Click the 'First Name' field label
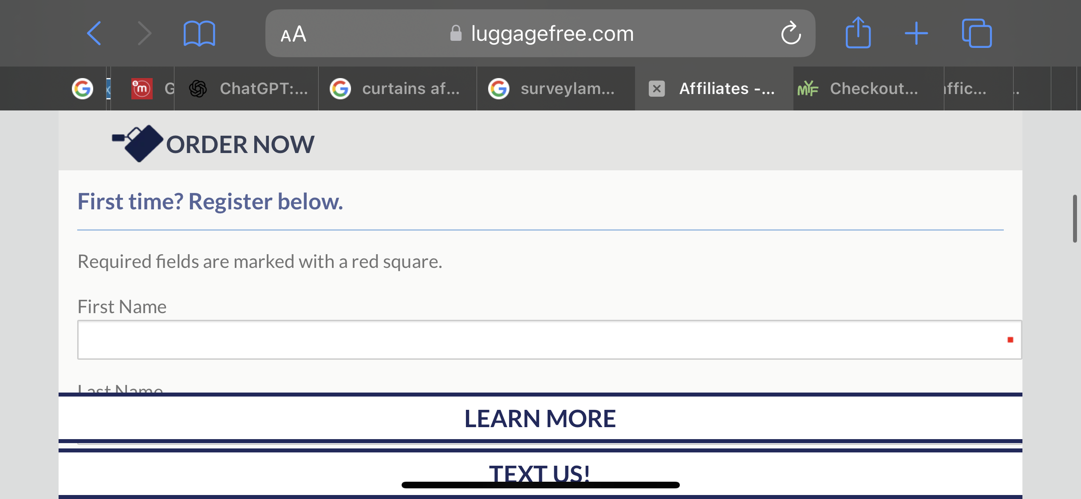Image resolution: width=1081 pixels, height=499 pixels. point(122,306)
